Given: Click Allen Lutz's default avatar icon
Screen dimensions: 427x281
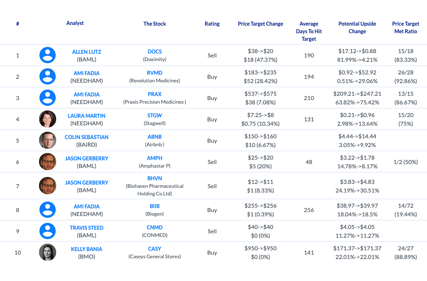Looking at the screenshot, I should click(48, 55).
